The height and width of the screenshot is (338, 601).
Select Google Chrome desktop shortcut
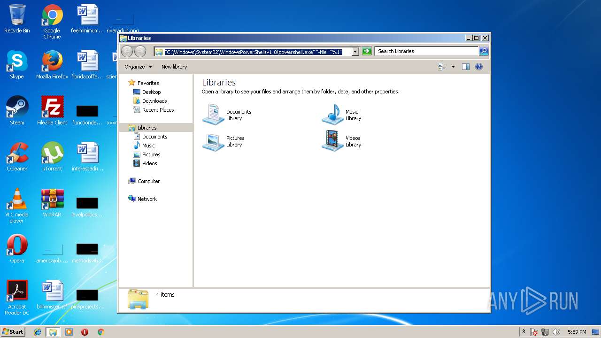(x=52, y=22)
